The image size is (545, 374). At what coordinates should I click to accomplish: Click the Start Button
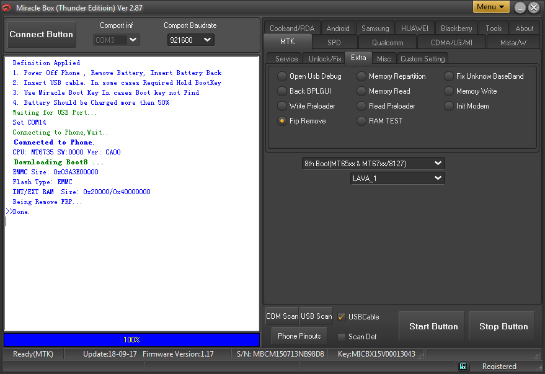click(433, 326)
